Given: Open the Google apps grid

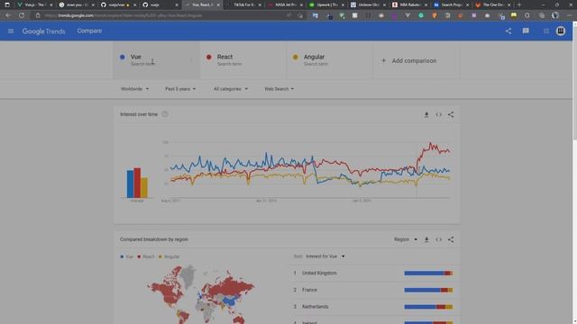Looking at the screenshot, I should click(546, 31).
